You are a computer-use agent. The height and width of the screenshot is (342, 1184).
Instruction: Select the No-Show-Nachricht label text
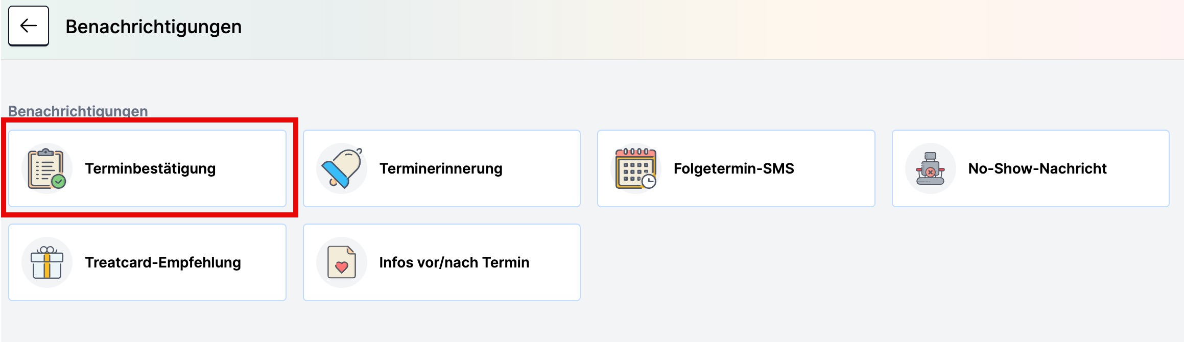click(x=1037, y=168)
